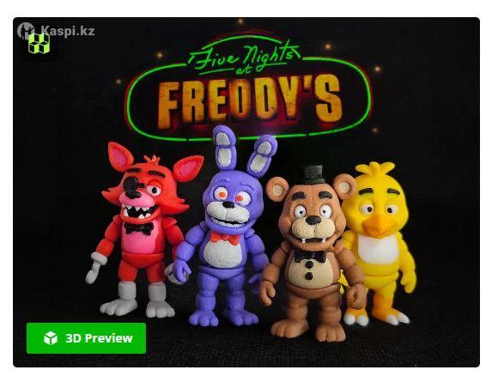The width and height of the screenshot is (492, 370).
Task: Select the red Foxy figure
Action: coord(141,229)
